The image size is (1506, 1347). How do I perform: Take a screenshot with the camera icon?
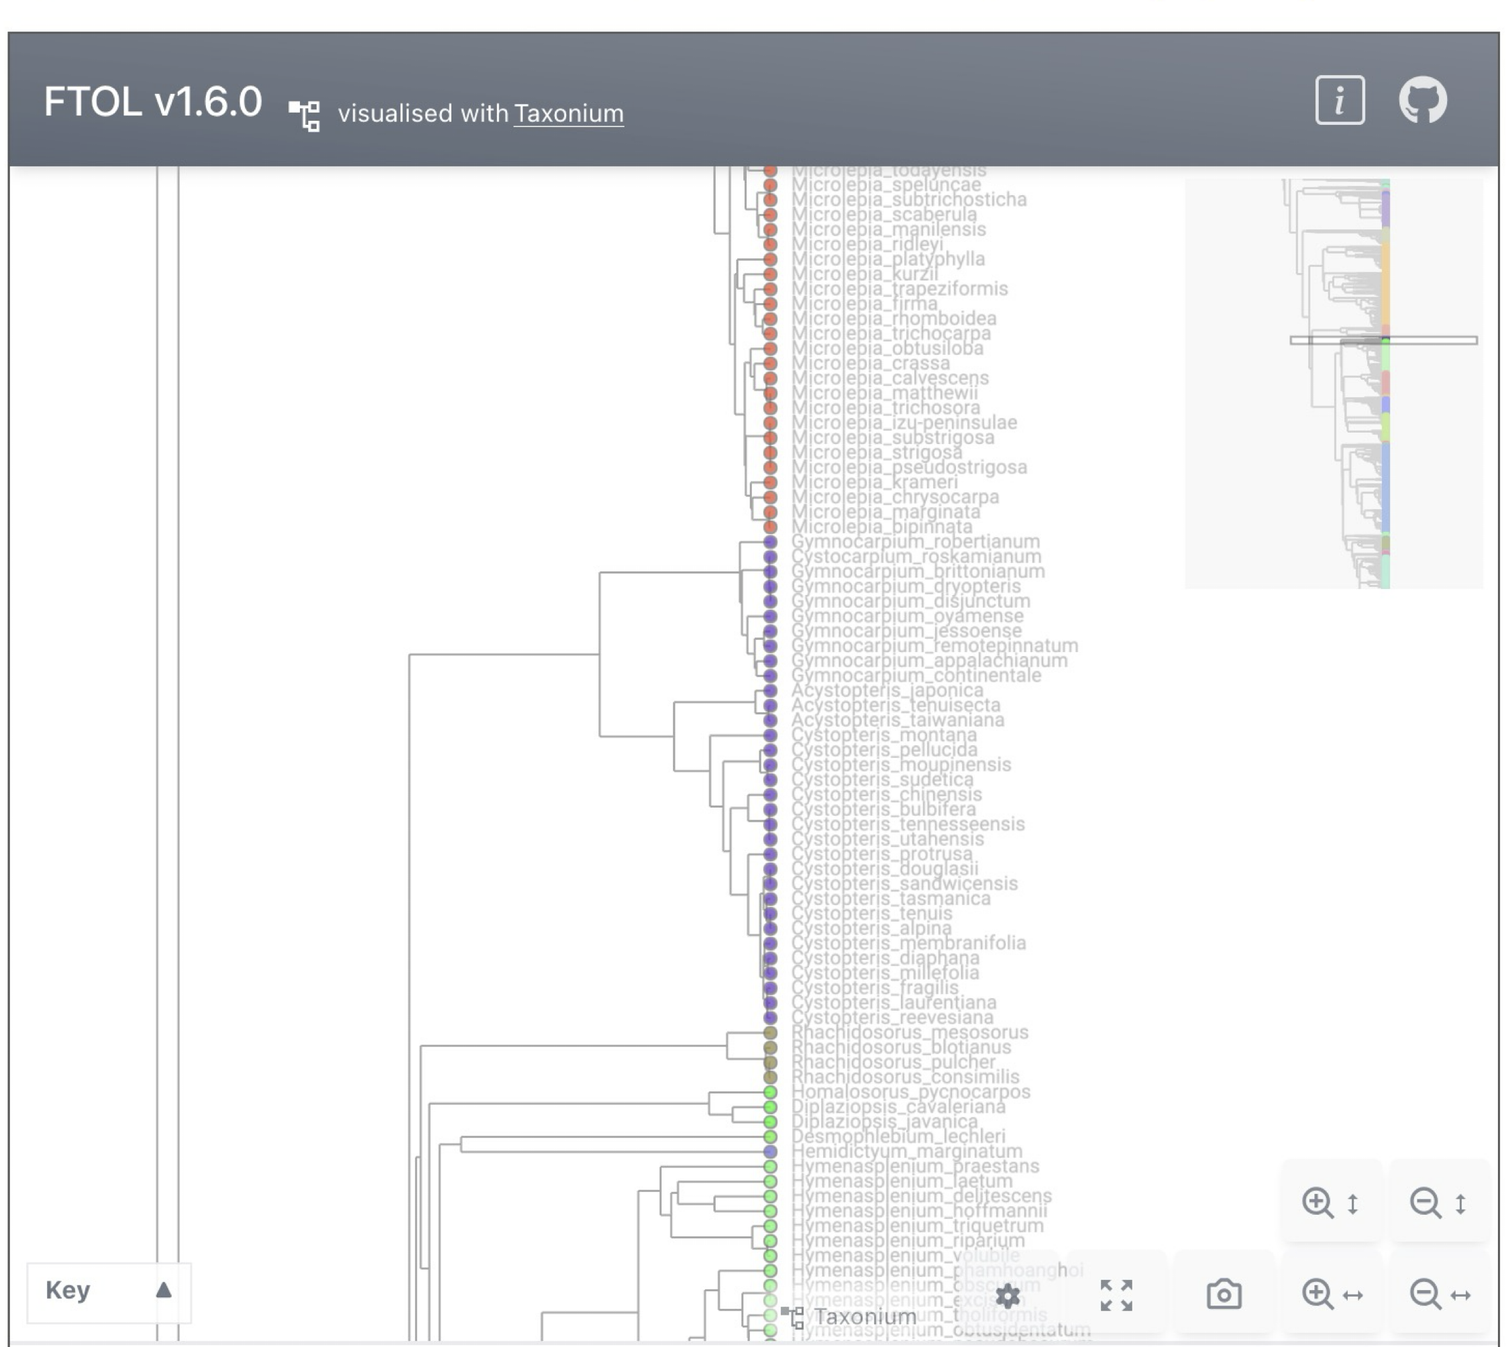pyautogui.click(x=1224, y=1295)
